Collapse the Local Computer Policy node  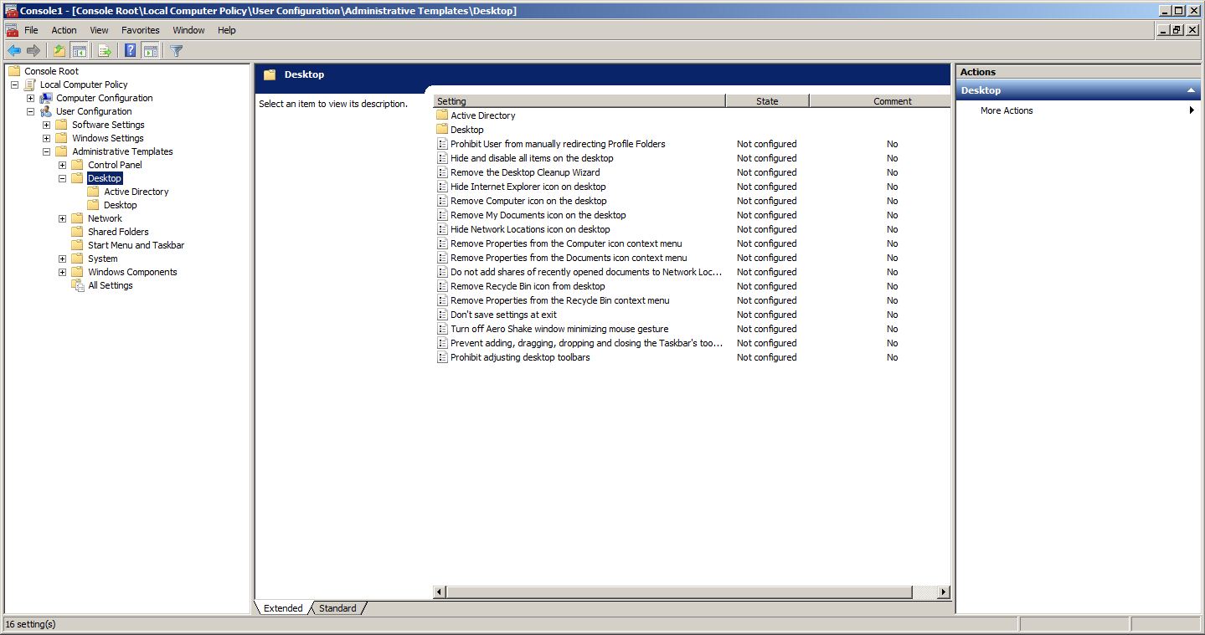click(14, 84)
